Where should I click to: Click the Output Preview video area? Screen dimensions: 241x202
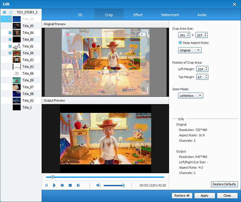[x=105, y=139]
